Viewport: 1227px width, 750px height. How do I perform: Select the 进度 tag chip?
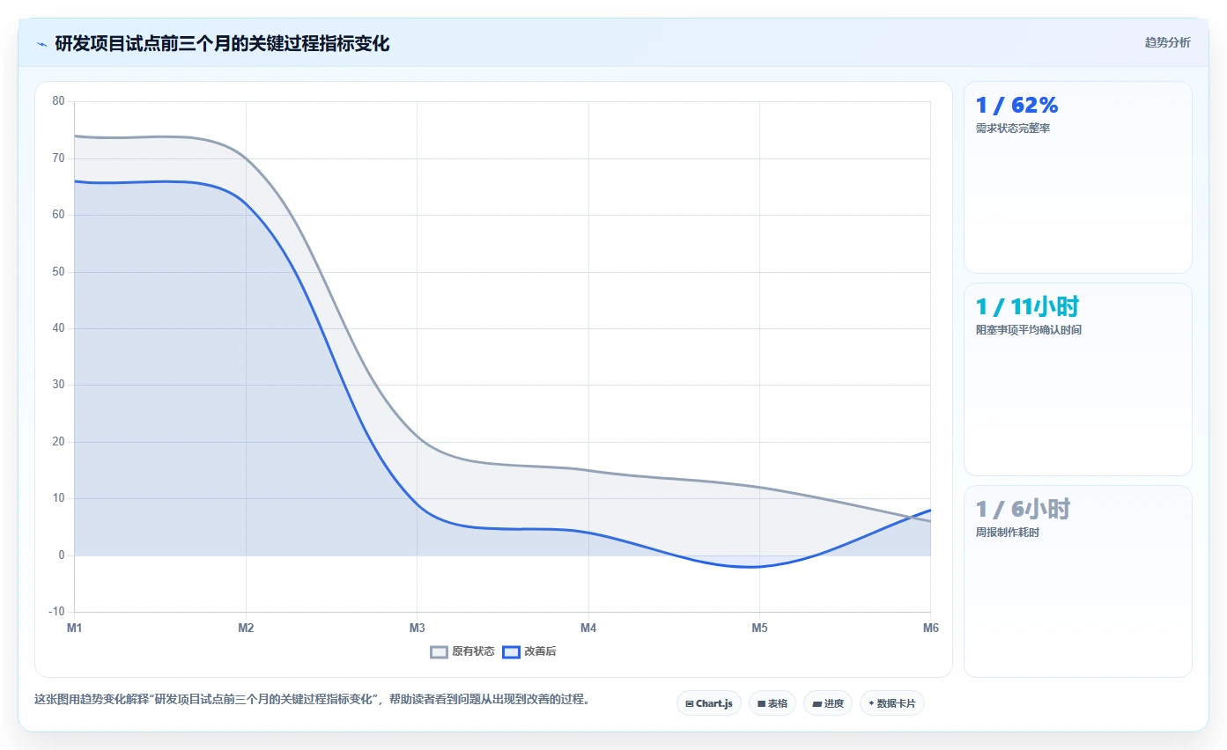(x=828, y=703)
